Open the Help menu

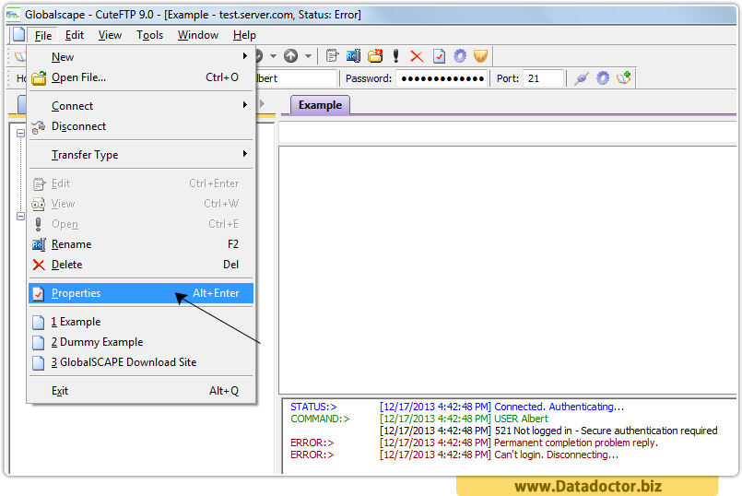tap(244, 35)
